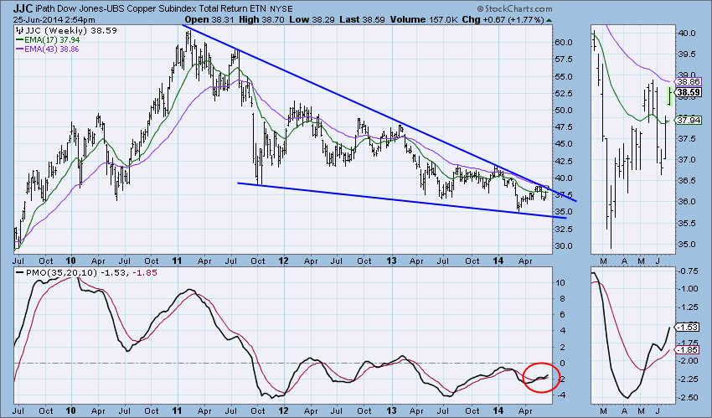
Task: Click the 37.0 label on zoom panel axis
Action: (x=687, y=160)
